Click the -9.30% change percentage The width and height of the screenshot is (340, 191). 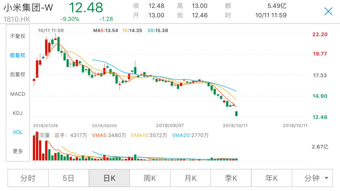[x=70, y=19]
